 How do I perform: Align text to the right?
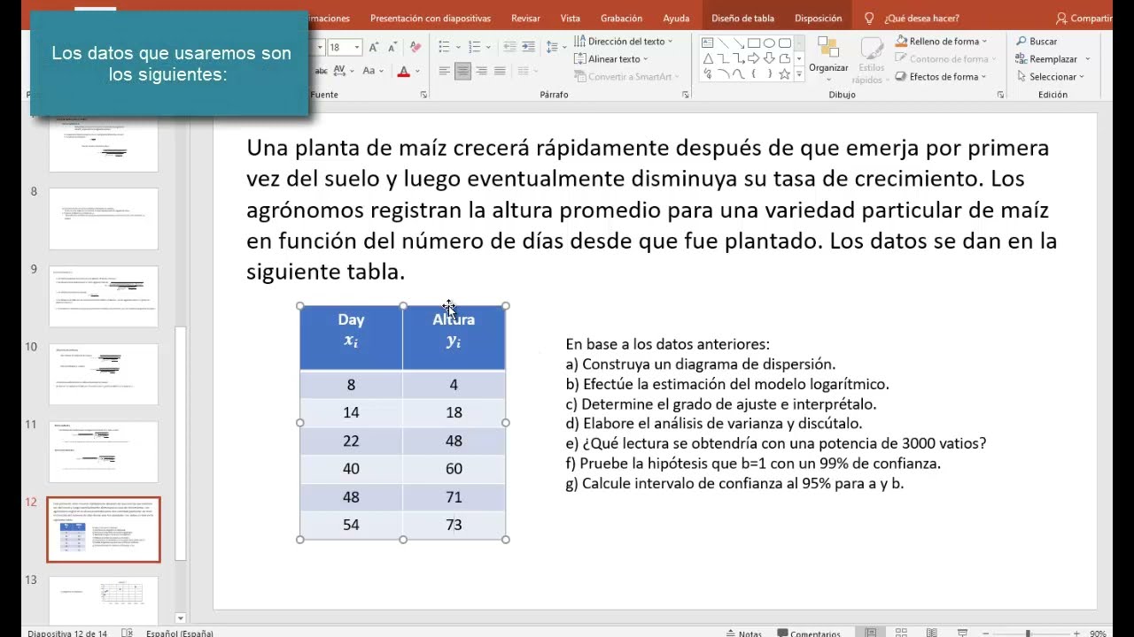[481, 71]
